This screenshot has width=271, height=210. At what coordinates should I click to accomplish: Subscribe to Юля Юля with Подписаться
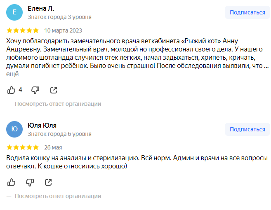coord(247,129)
